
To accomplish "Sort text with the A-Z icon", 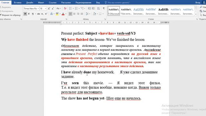I will pos(98,8).
